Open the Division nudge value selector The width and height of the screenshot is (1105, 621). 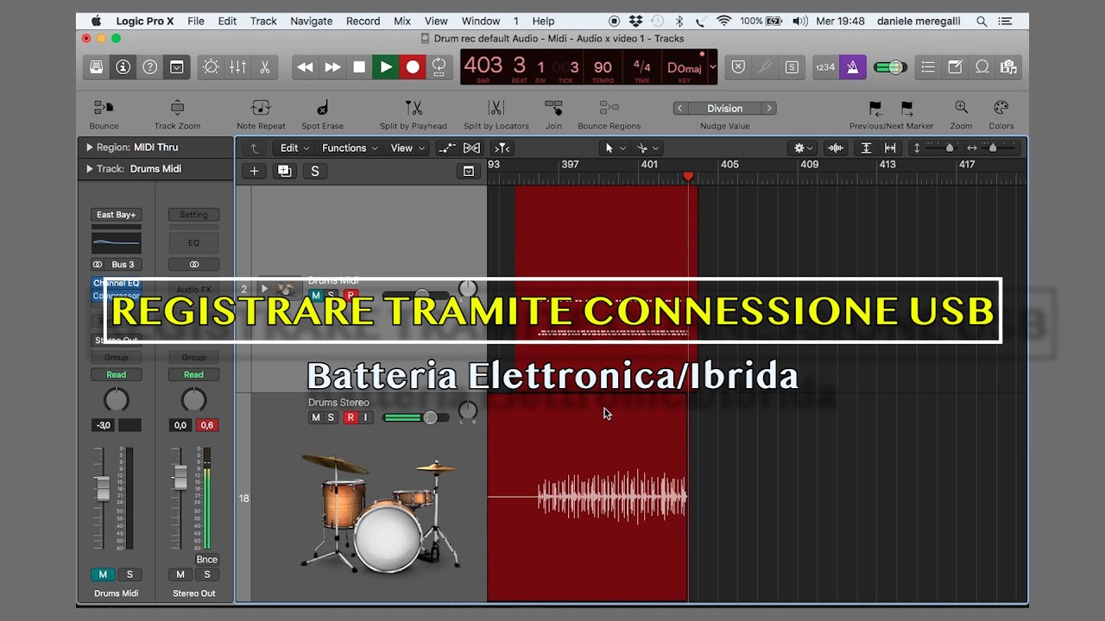pyautogui.click(x=724, y=108)
